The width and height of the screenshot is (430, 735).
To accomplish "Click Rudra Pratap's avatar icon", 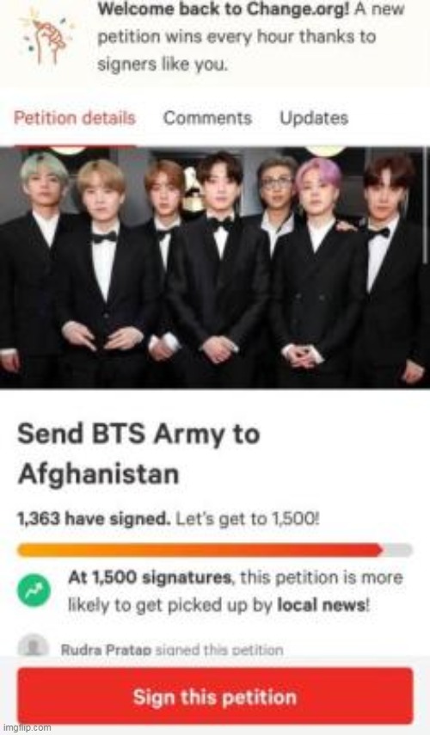I will click(x=34, y=646).
